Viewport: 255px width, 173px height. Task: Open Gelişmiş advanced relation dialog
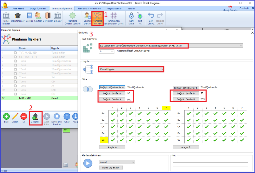click(35, 118)
